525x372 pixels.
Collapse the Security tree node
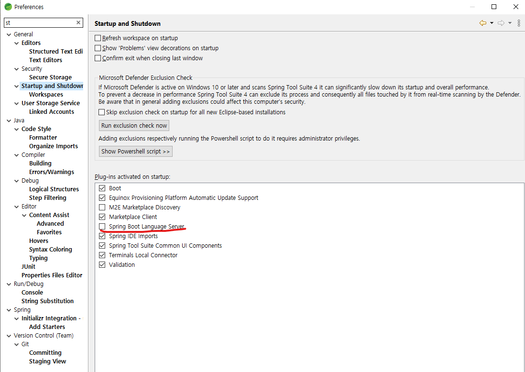tap(16, 69)
